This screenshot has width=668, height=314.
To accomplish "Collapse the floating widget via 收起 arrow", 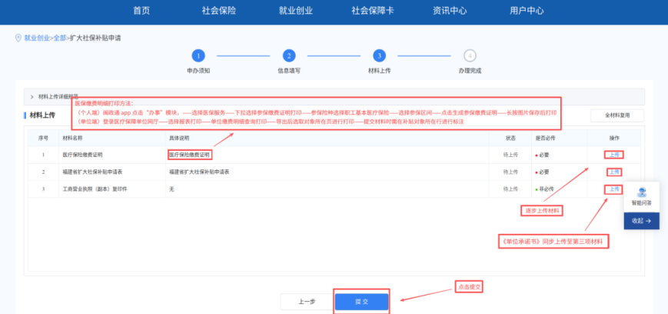I will 641,221.
